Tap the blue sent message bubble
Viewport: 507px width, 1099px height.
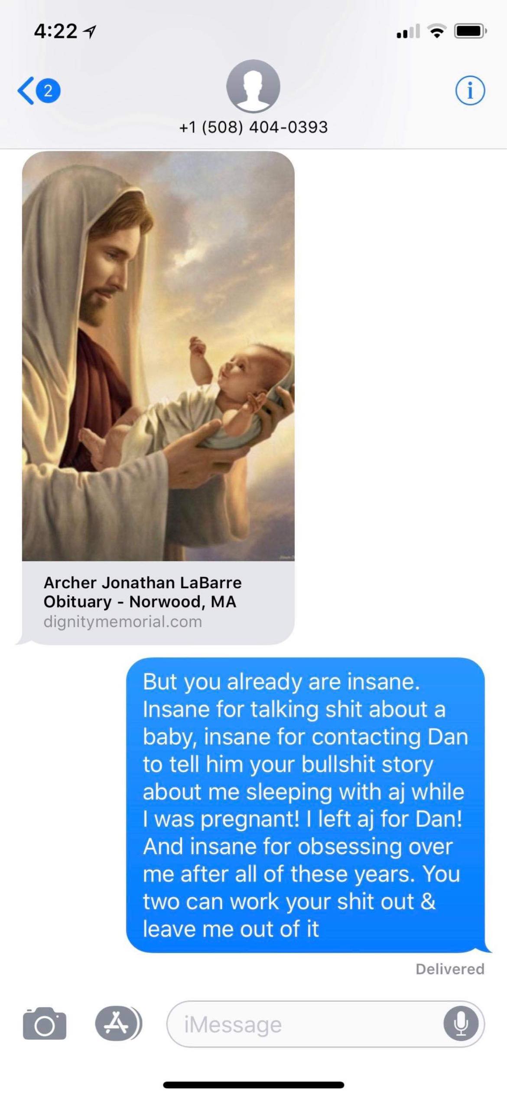tap(305, 805)
